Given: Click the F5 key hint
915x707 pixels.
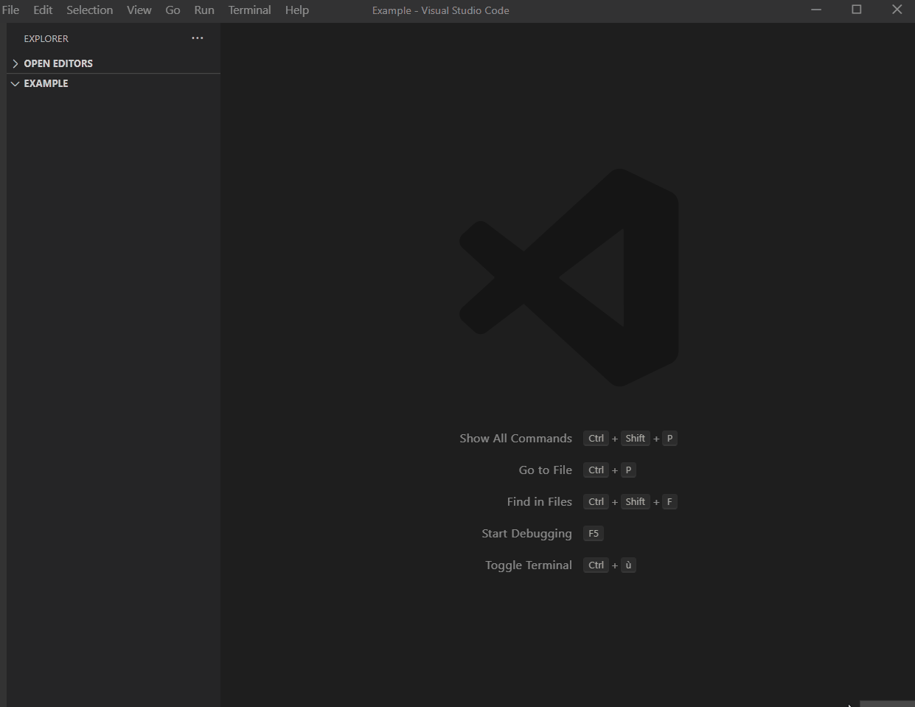Looking at the screenshot, I should [594, 533].
